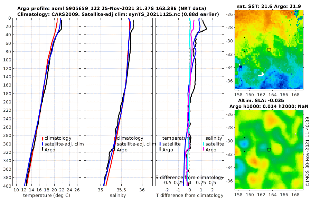This screenshot has width=311, height=200.
Task: Click the salinity x-axis label
Action: click(x=118, y=196)
